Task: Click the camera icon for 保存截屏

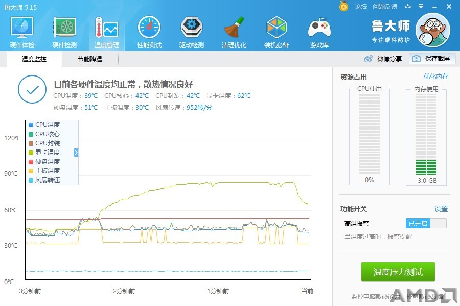Action: pos(416,59)
